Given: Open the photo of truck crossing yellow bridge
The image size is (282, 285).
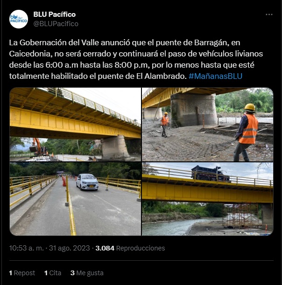Looking at the screenshot, I should [x=208, y=199].
